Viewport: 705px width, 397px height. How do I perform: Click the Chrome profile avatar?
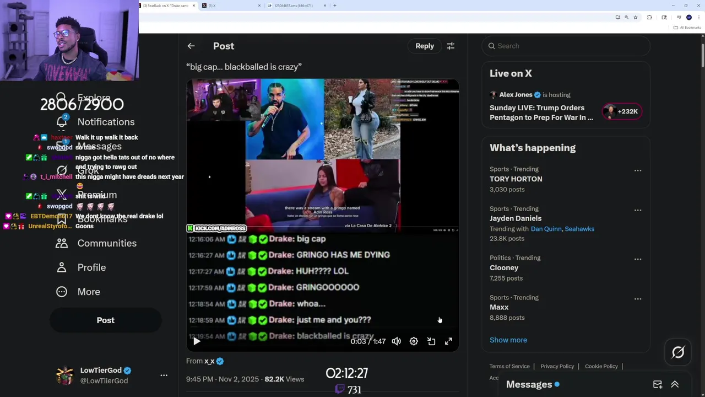click(x=688, y=17)
